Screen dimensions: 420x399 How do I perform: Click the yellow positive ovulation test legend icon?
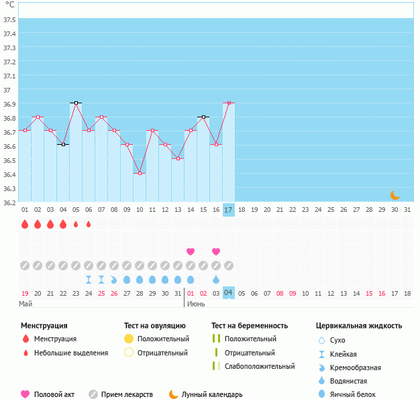click(x=129, y=339)
